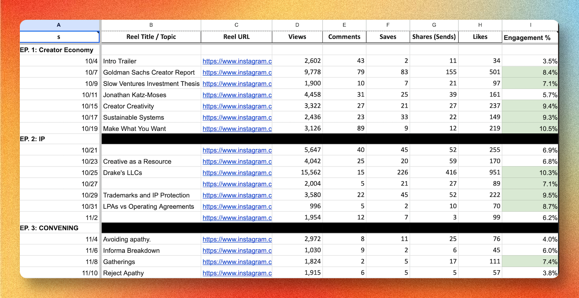
Task: Select the 15,562 views cell
Action: tap(297, 173)
